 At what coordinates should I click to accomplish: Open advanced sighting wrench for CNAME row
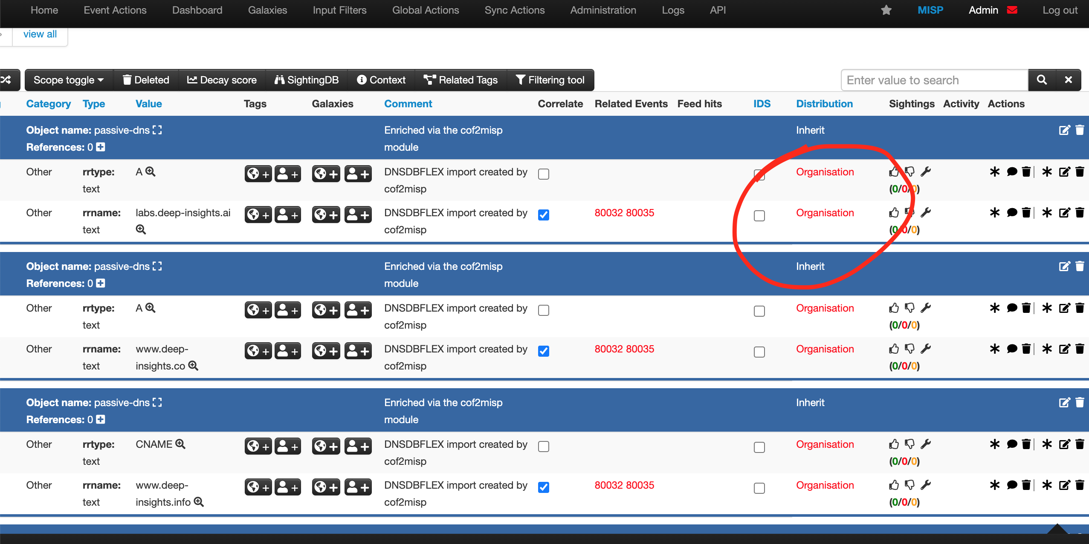point(925,444)
